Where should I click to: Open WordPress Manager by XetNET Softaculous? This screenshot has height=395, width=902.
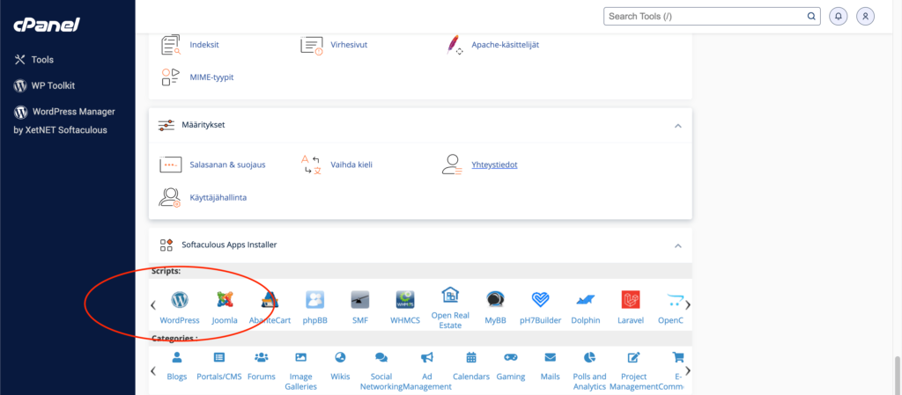[64, 121]
